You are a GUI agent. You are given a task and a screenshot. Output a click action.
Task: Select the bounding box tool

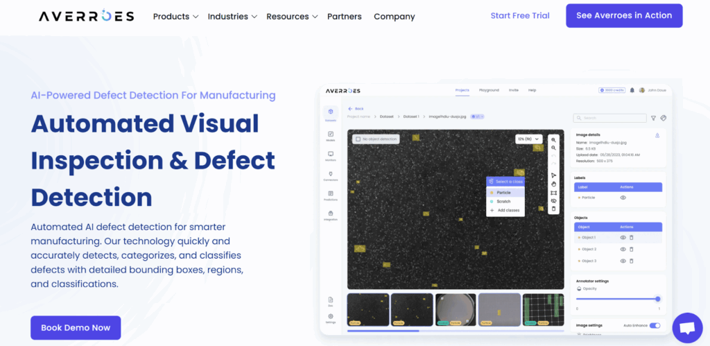pos(553,193)
